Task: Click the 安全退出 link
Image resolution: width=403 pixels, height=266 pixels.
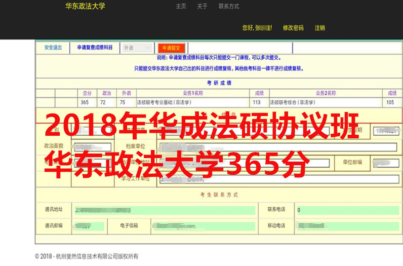Action: (x=53, y=47)
